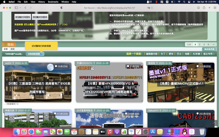Image resolution: width=219 pixels, height=137 pixels.
Task: Check the box beside 68条回帖
Action: coord(56,66)
